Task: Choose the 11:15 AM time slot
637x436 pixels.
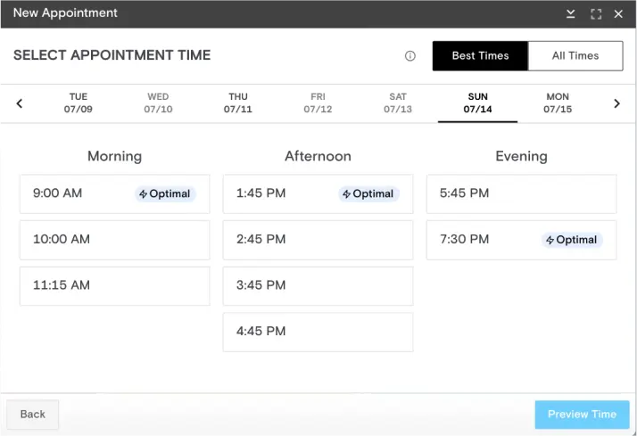Action: [114, 286]
